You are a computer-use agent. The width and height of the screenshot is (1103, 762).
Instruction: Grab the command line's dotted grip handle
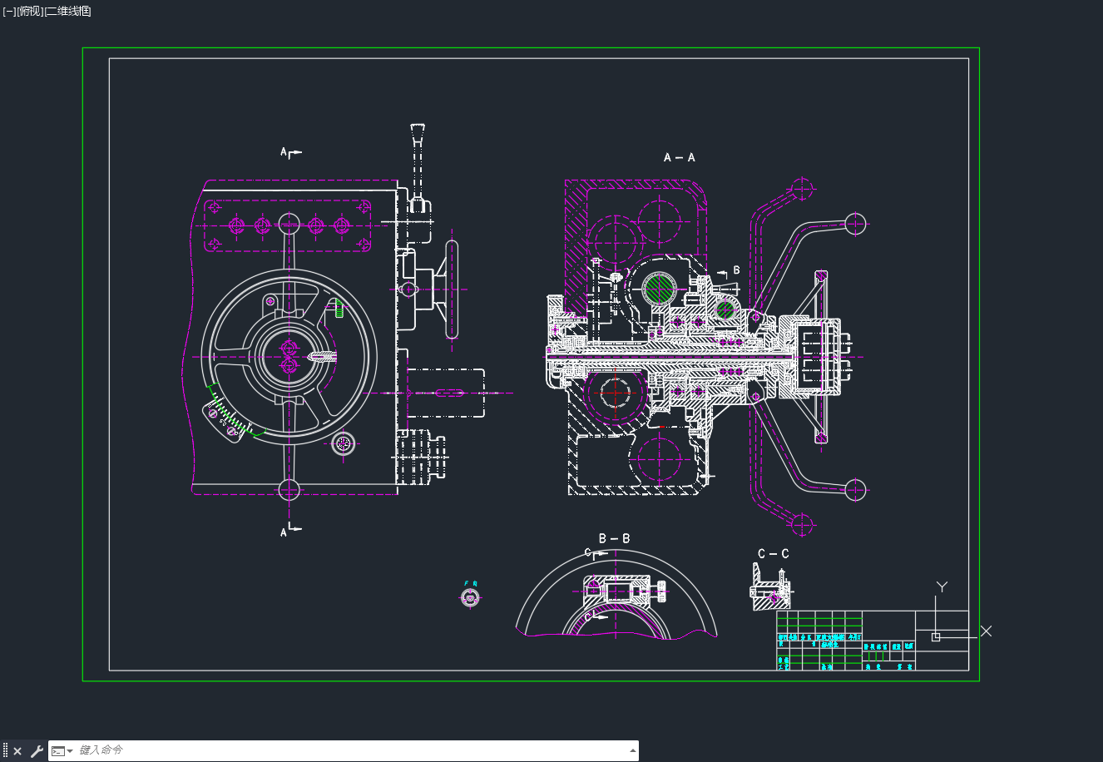coord(5,751)
